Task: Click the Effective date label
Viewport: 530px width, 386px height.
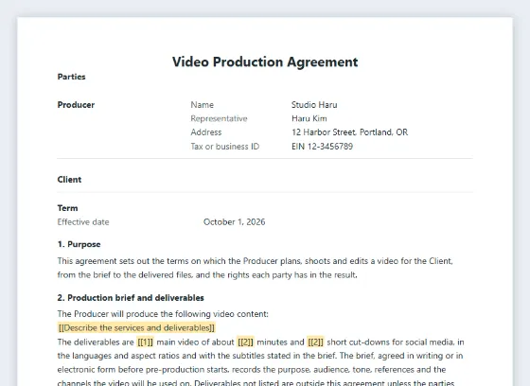Action: tap(83, 222)
